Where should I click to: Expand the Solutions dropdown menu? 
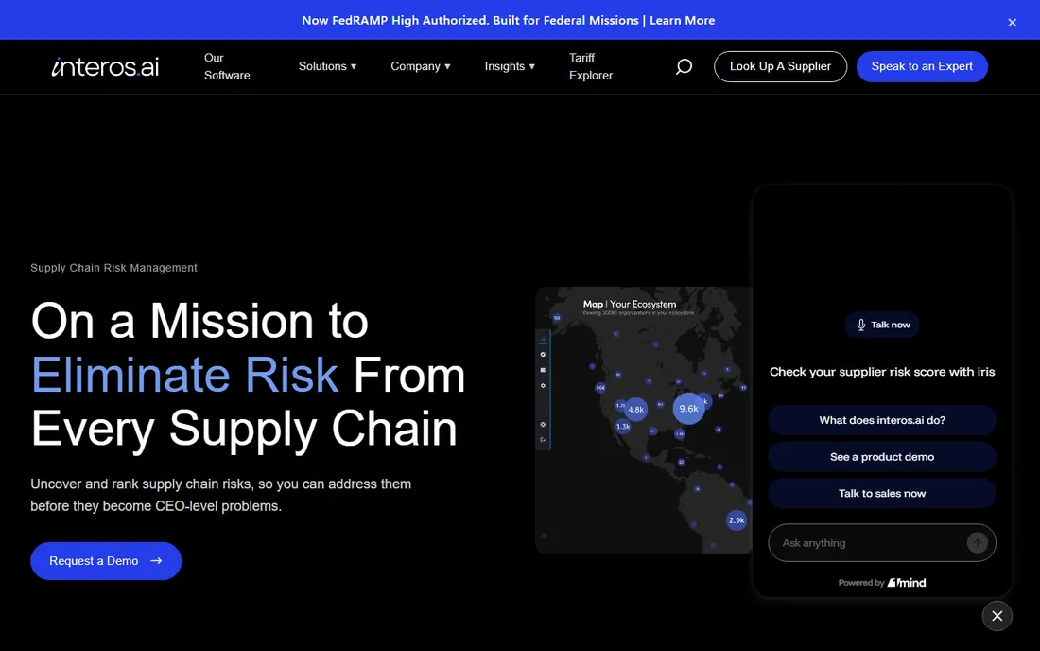click(328, 66)
